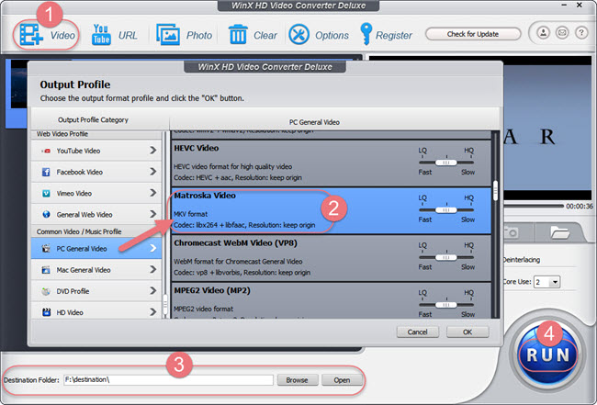Click the Open destination button
Viewport: 597px width, 405px height.
click(x=342, y=380)
